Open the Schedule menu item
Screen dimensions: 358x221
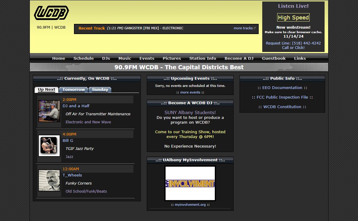(x=84, y=58)
